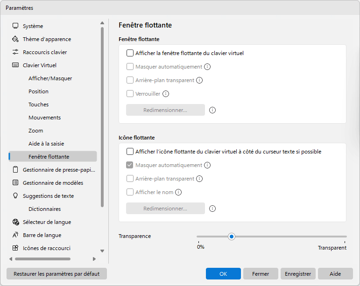The height and width of the screenshot is (286, 360).
Task: Select the Fenêtre flottante subsection
Action: point(53,156)
